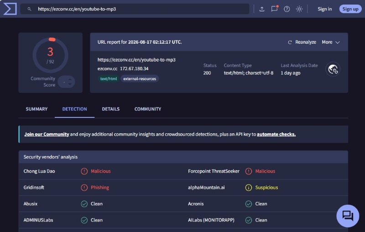Click vendor name Forcepoint ThreatSeeker

point(214,171)
